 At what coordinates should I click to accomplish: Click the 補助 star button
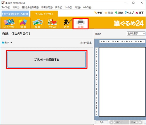109,13
